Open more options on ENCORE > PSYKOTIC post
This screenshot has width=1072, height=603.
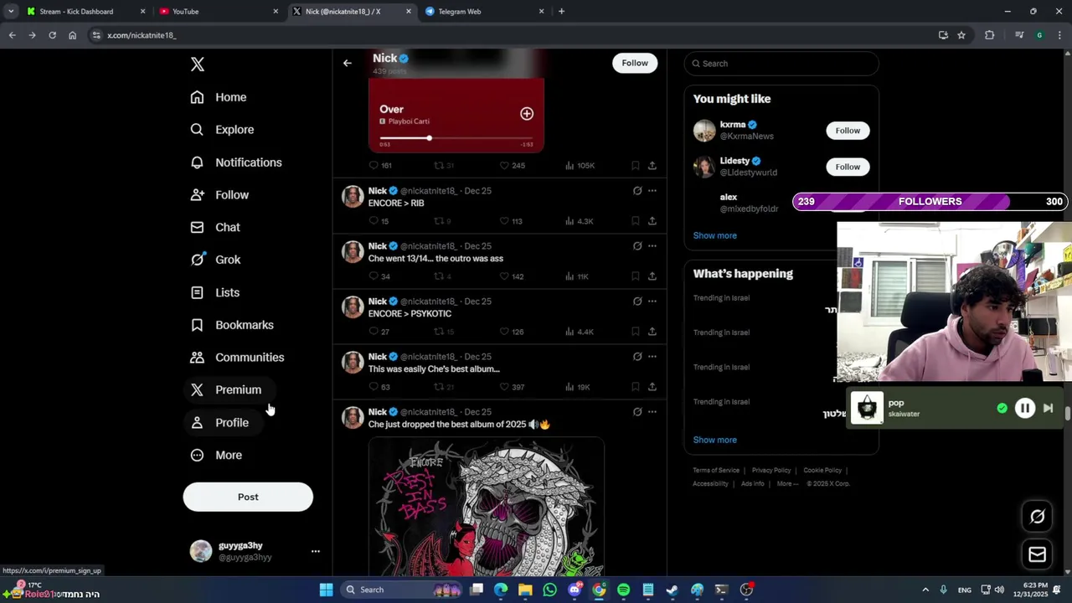pos(652,301)
